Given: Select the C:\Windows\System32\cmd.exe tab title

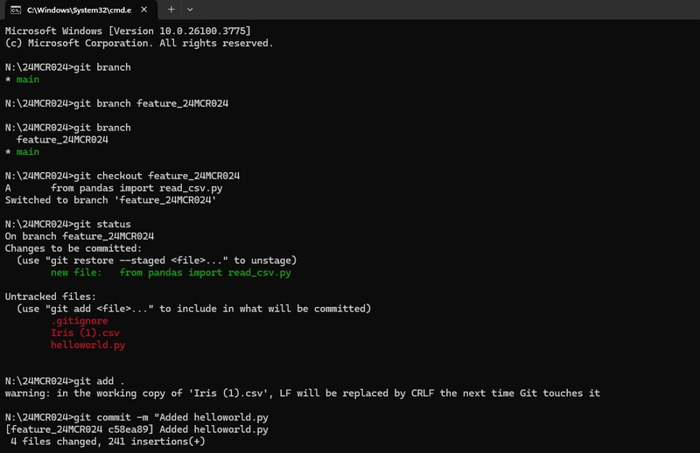Looking at the screenshot, I should tap(79, 10).
